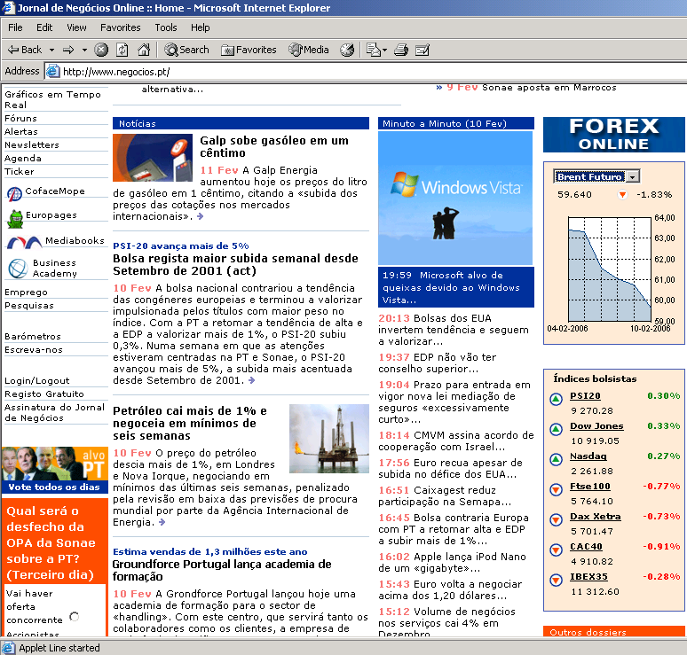Open 'Gráficos em Tempo Real' sidebar link

(52, 100)
